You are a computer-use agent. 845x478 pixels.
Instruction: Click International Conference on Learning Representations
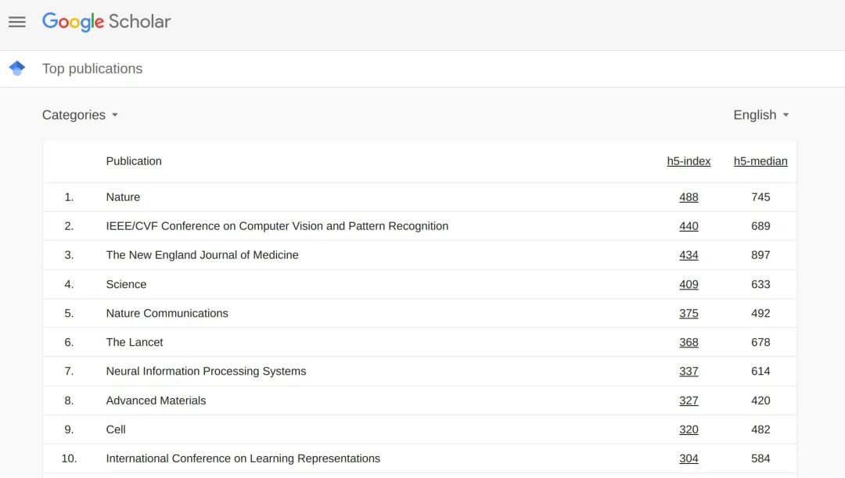[x=243, y=458]
